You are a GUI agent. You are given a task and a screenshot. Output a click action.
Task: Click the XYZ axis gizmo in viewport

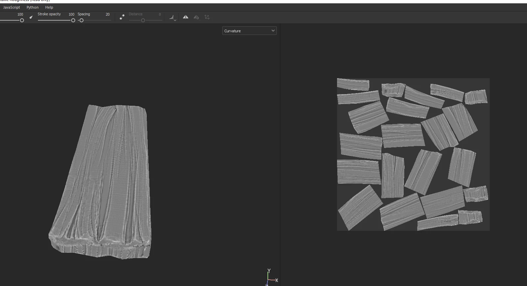coord(272,277)
